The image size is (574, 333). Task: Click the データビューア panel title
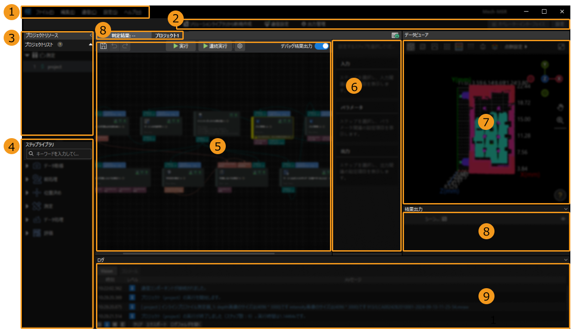416,35
